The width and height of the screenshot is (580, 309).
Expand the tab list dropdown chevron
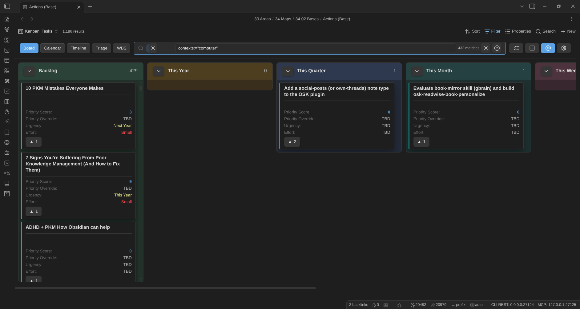click(x=522, y=6)
